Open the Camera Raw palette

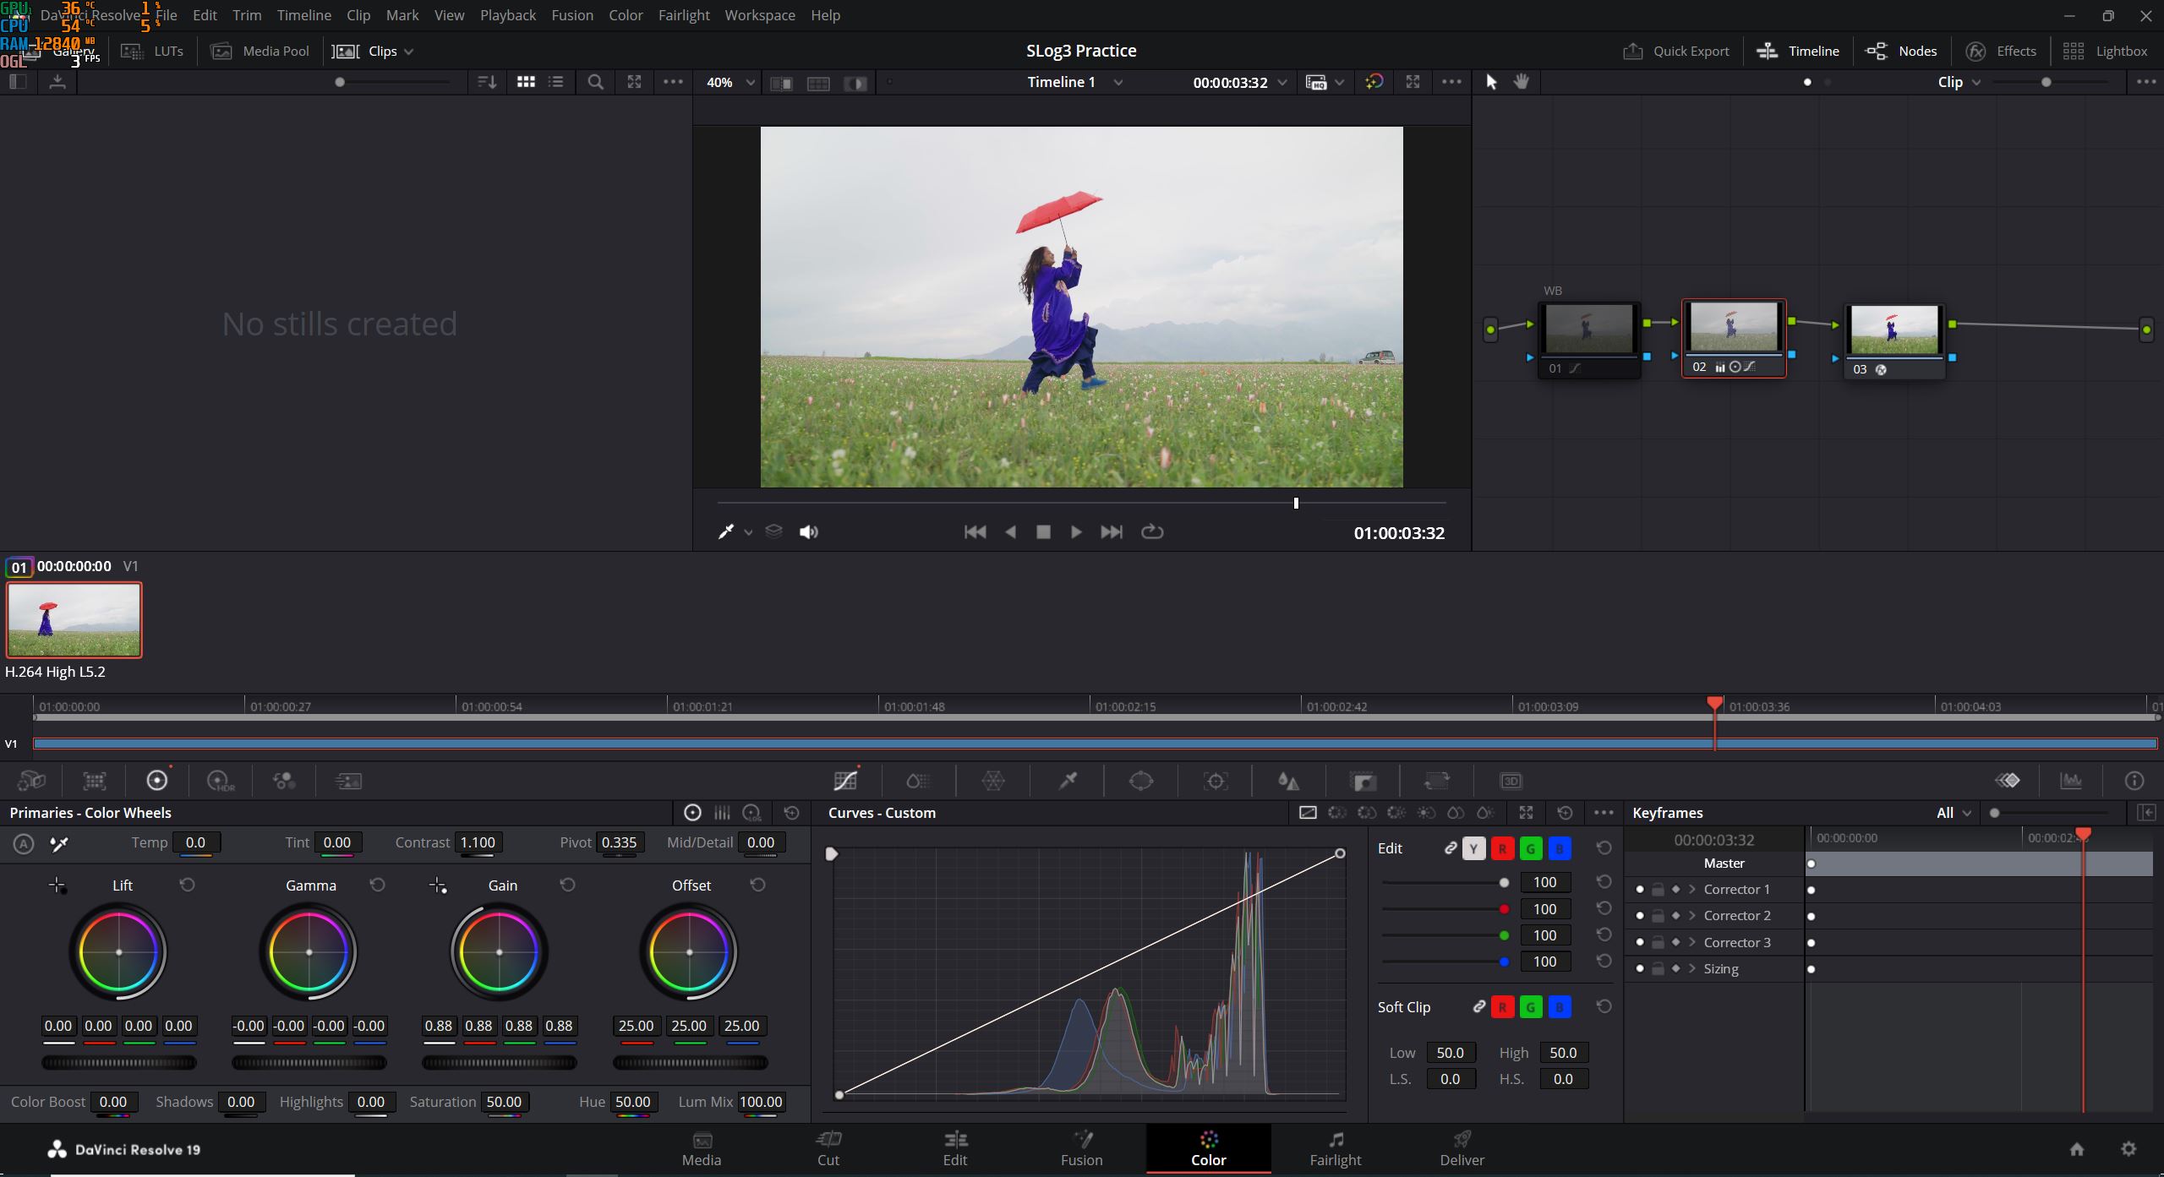[31, 781]
